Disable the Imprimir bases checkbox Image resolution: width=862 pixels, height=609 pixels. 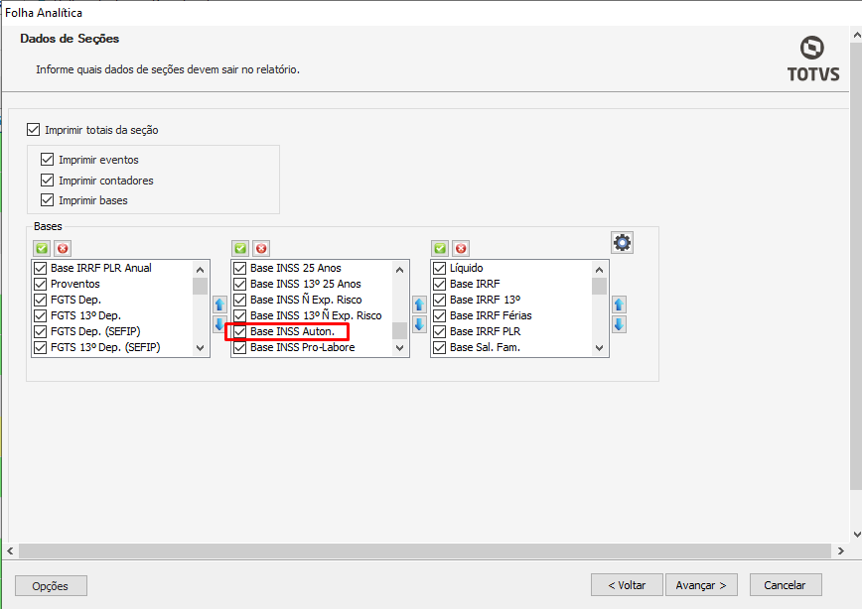[x=48, y=200]
